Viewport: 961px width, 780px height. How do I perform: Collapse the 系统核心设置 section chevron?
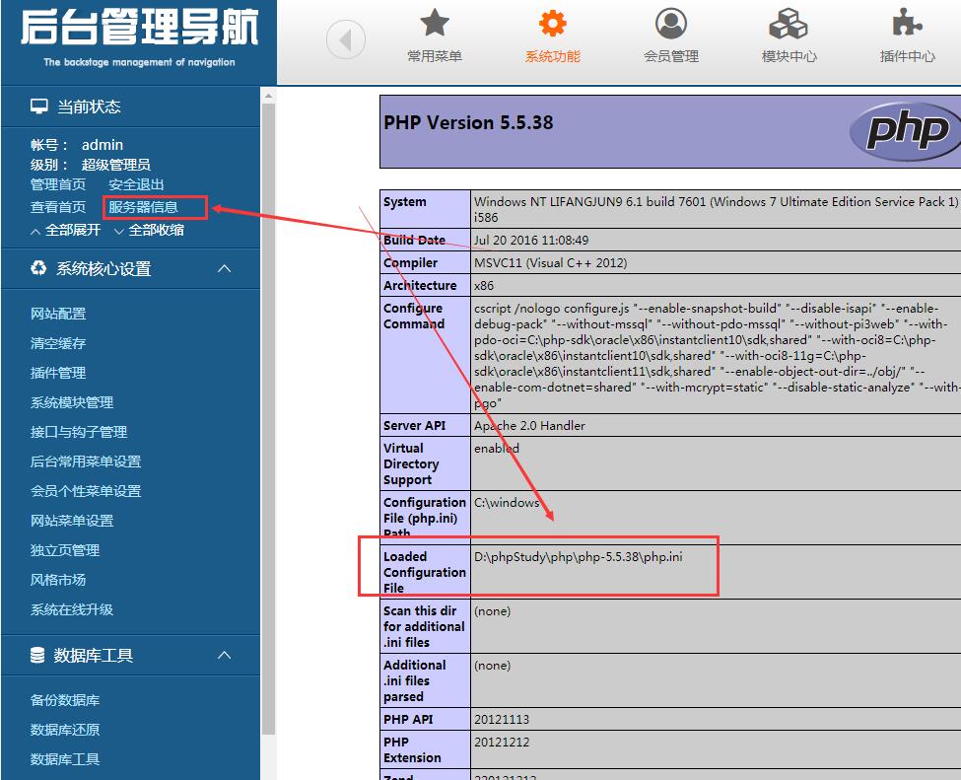coord(225,268)
